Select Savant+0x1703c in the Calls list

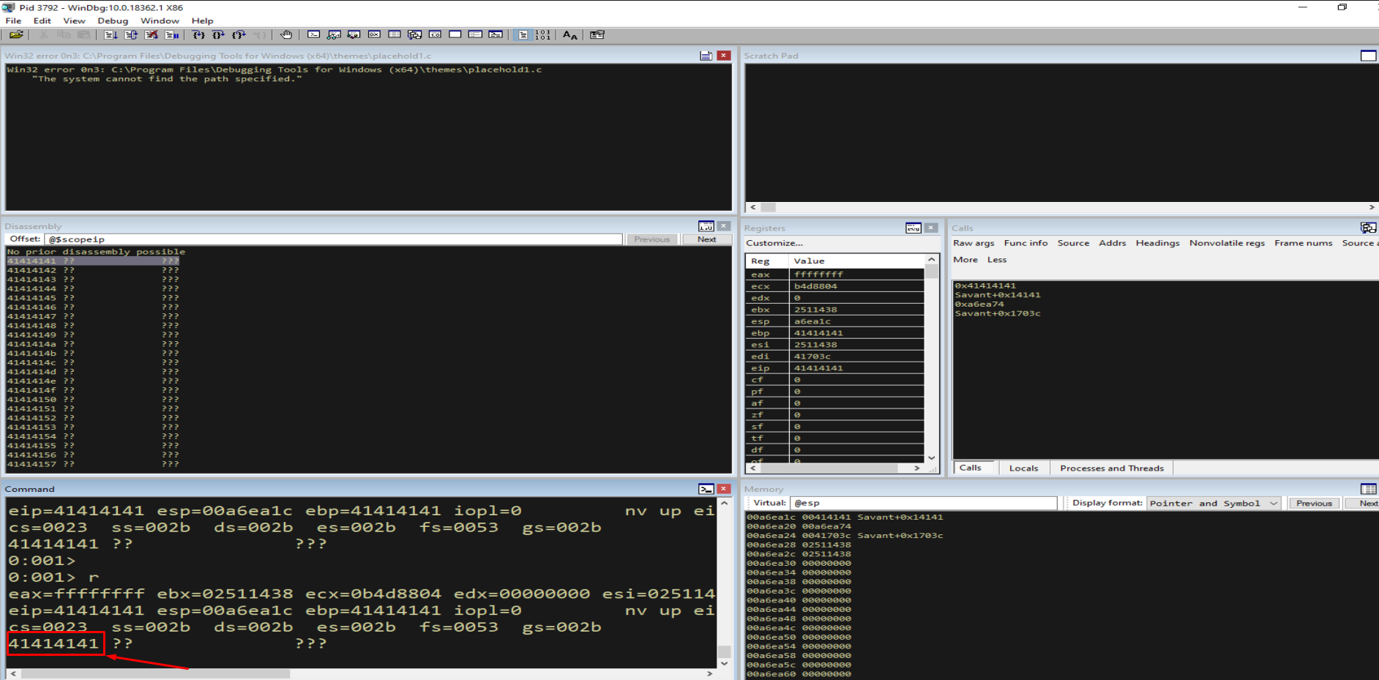click(997, 313)
